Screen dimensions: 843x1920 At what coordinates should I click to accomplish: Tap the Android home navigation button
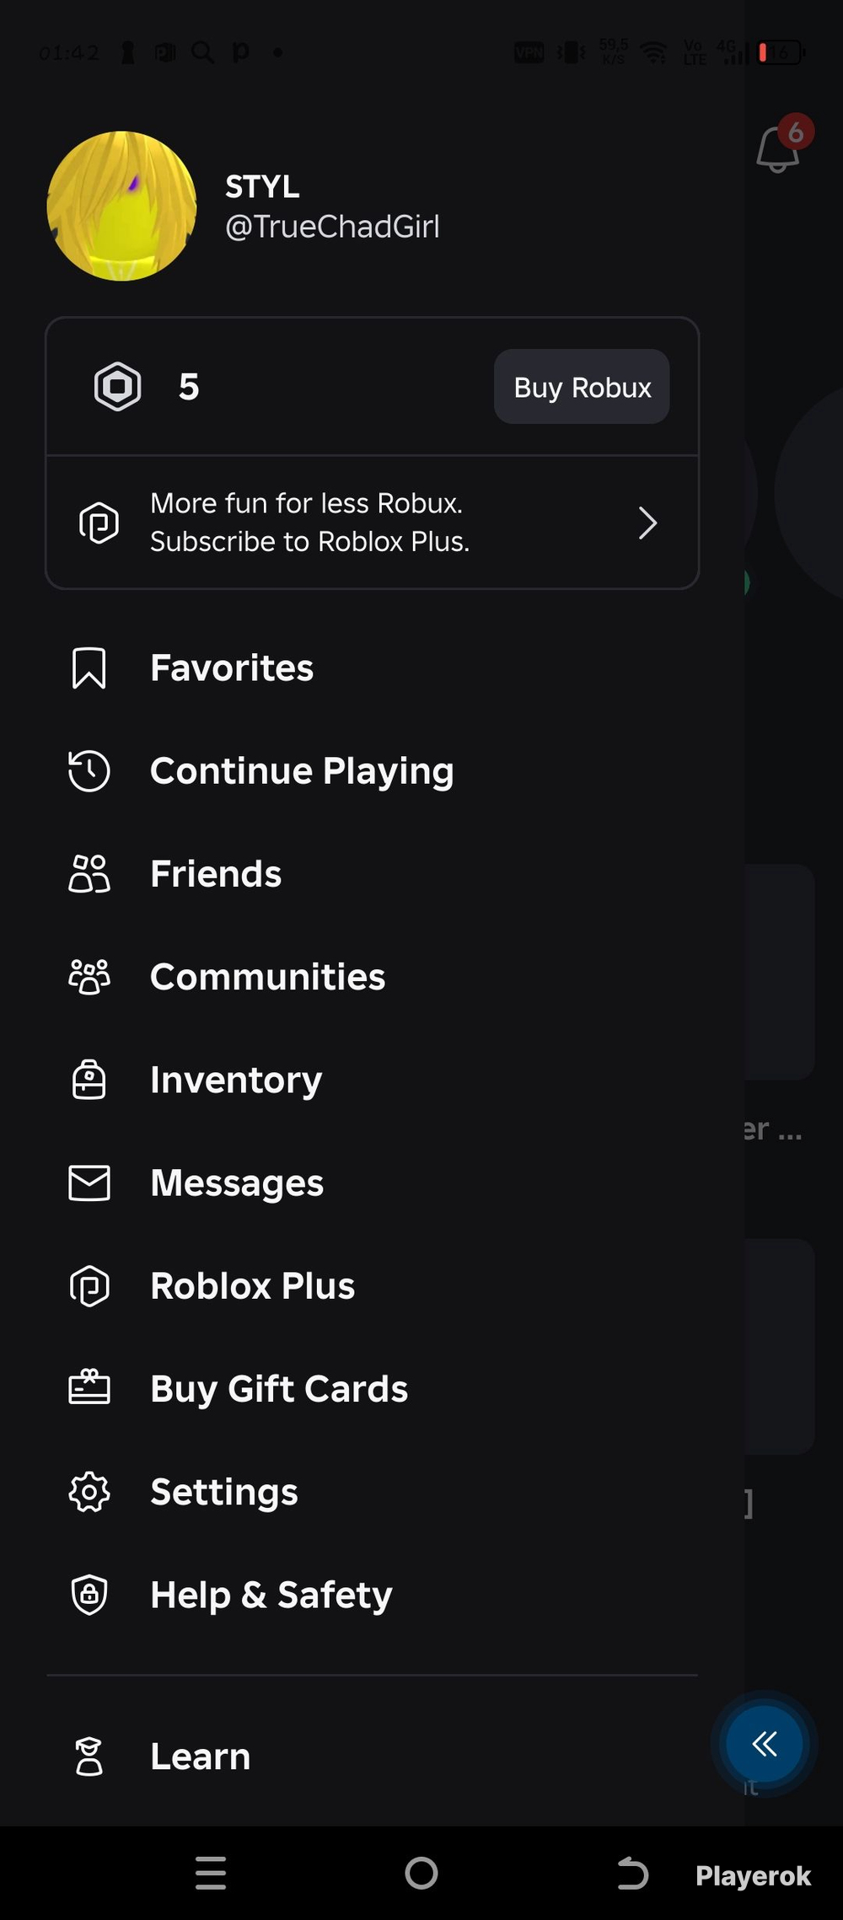click(x=421, y=1874)
